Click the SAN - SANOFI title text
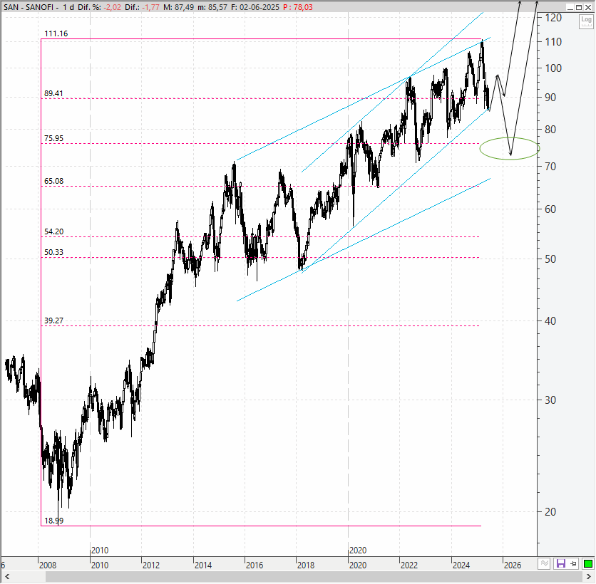Image resolution: width=596 pixels, height=584 pixels. click(29, 7)
